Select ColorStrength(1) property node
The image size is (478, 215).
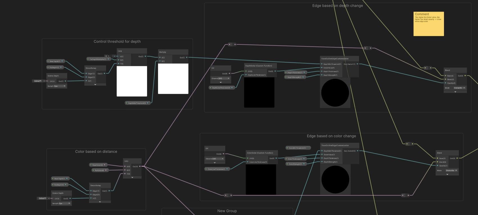coord(296,164)
